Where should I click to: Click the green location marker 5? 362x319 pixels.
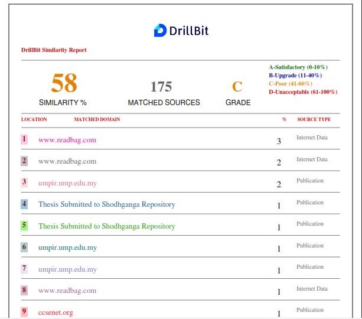coord(24,226)
